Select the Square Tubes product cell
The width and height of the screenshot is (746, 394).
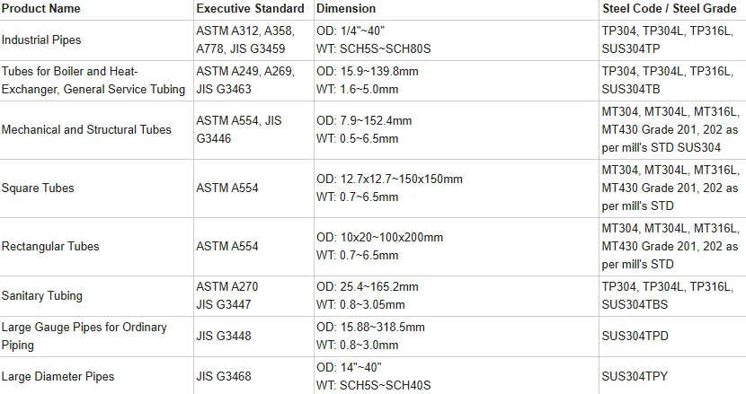tap(38, 188)
